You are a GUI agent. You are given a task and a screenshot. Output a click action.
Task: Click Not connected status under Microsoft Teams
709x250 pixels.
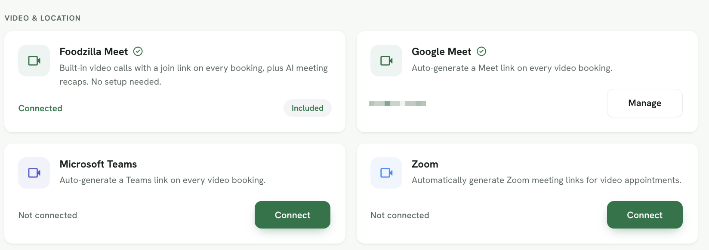48,215
